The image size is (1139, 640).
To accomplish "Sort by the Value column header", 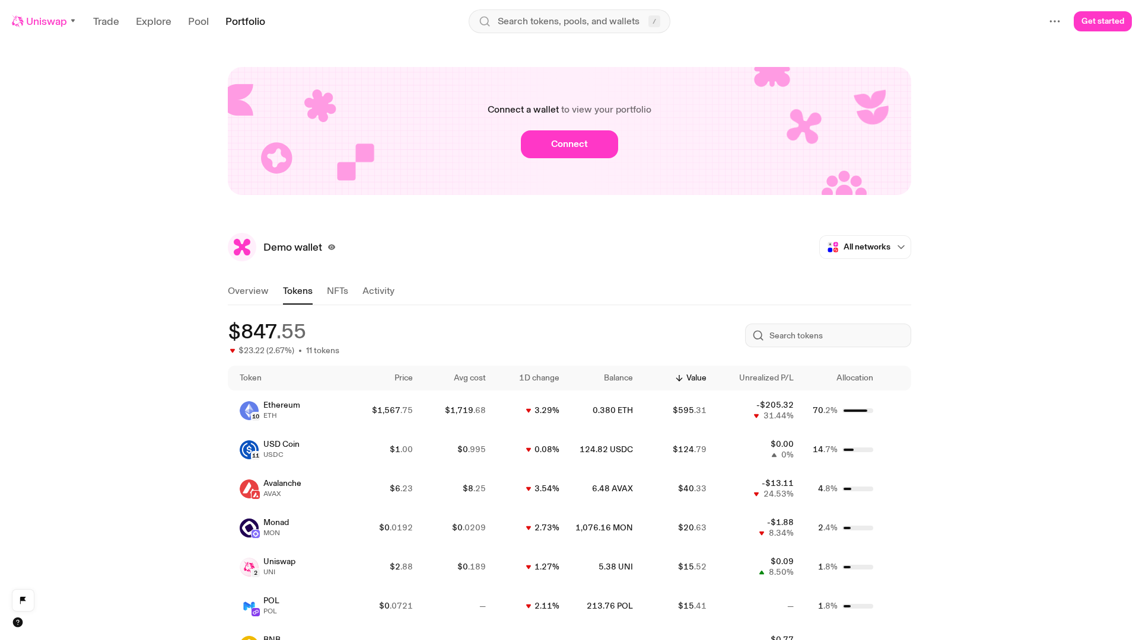I will pyautogui.click(x=696, y=378).
